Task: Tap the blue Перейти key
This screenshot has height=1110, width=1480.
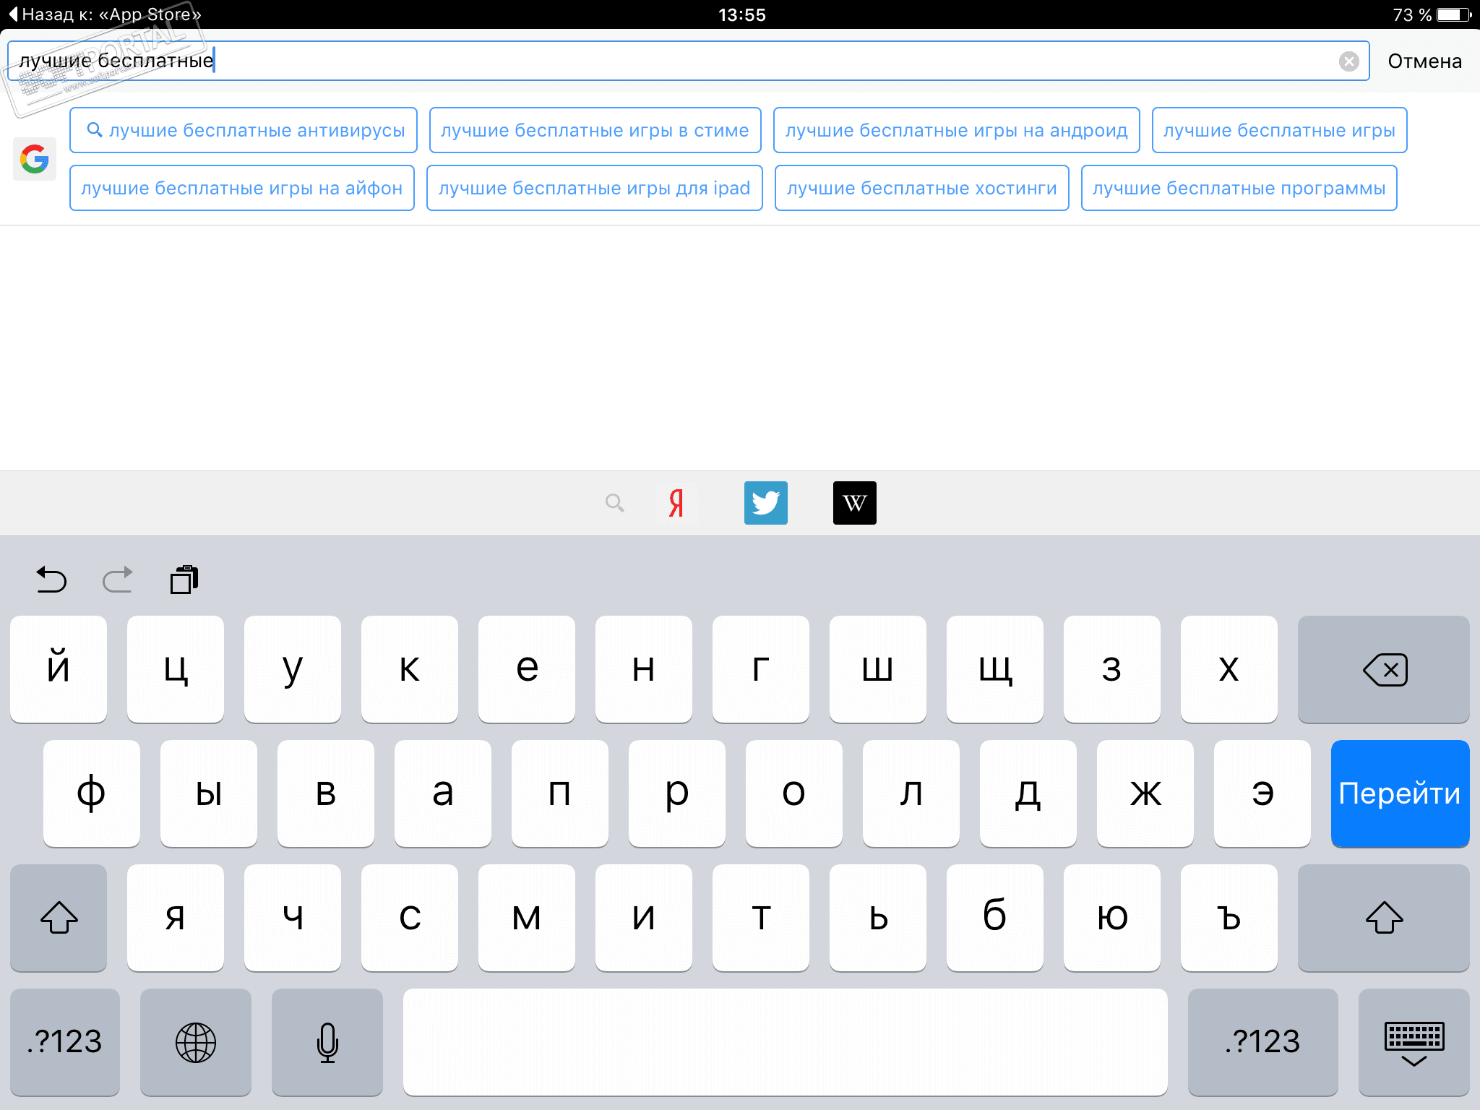Action: [x=1400, y=793]
